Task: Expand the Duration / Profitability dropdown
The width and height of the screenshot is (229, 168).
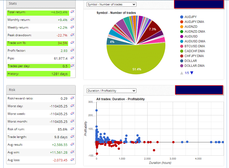Action: (x=111, y=91)
